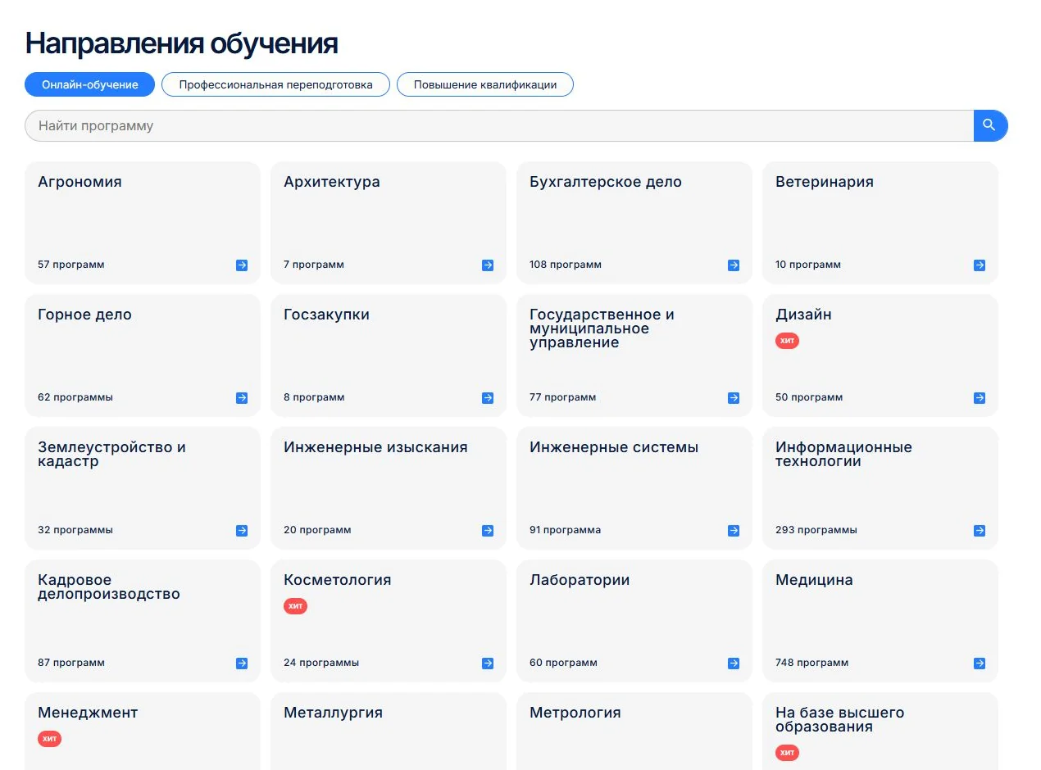This screenshot has height=770, width=1041.
Task: Click the arrow icon on the Лаборатории card
Action: coord(734,664)
